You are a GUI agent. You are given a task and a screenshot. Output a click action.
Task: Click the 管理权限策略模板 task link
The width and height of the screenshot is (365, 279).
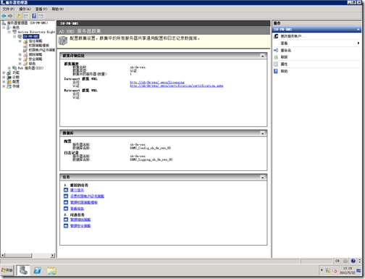coord(84,202)
